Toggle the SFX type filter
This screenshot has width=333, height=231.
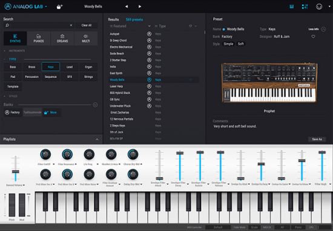(70, 77)
